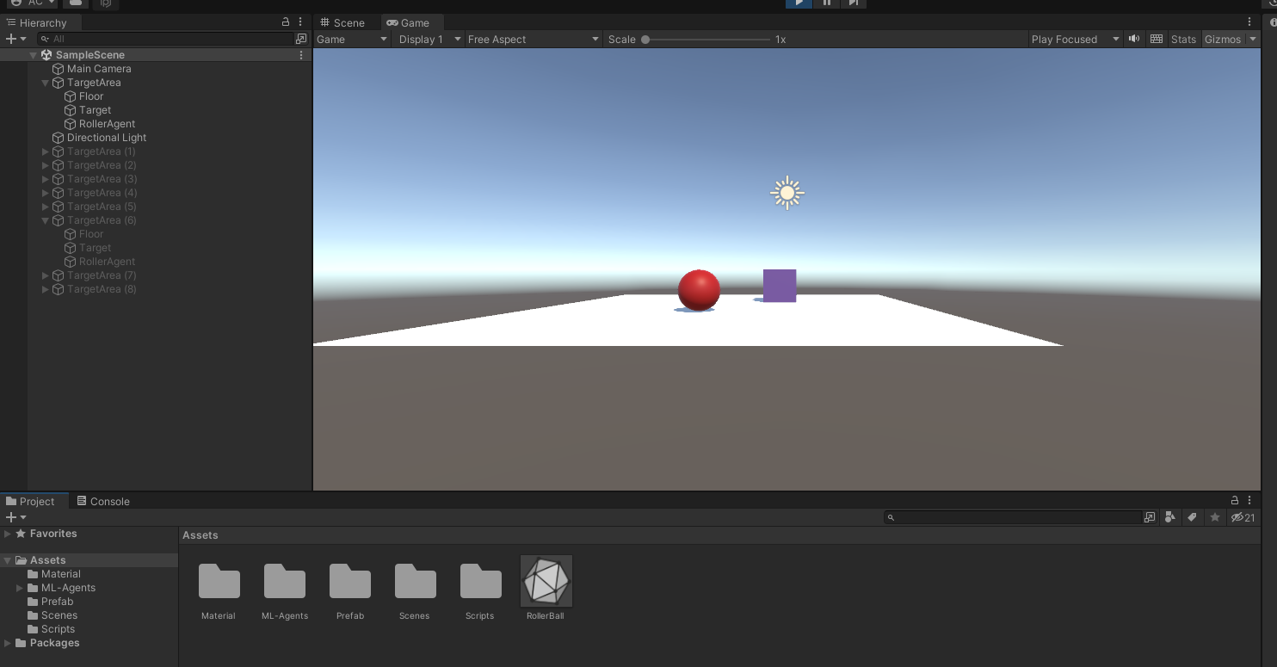Advance one frame with the Step button

point(853,3)
